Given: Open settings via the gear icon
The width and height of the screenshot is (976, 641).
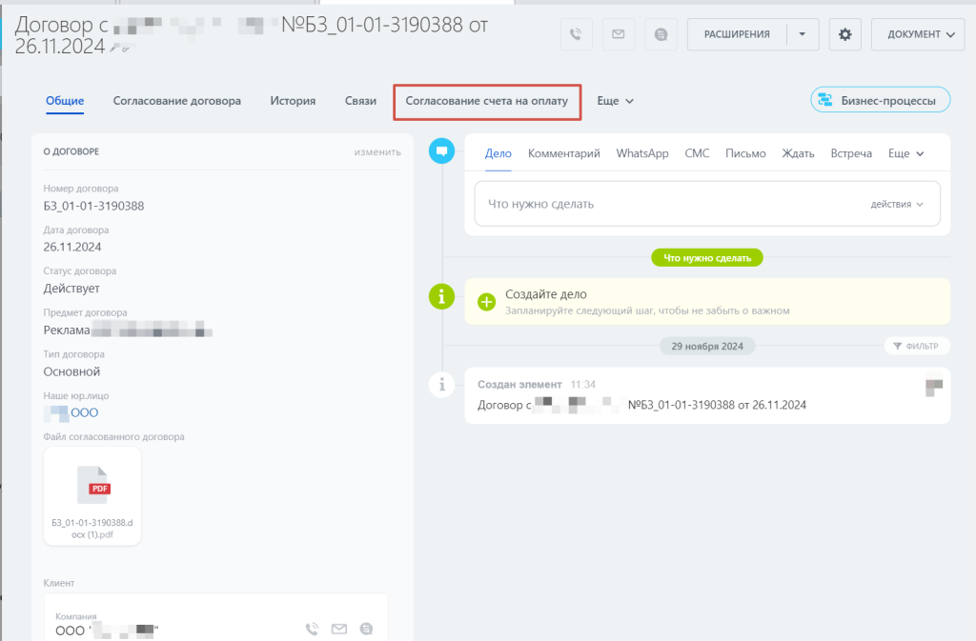Looking at the screenshot, I should (844, 34).
